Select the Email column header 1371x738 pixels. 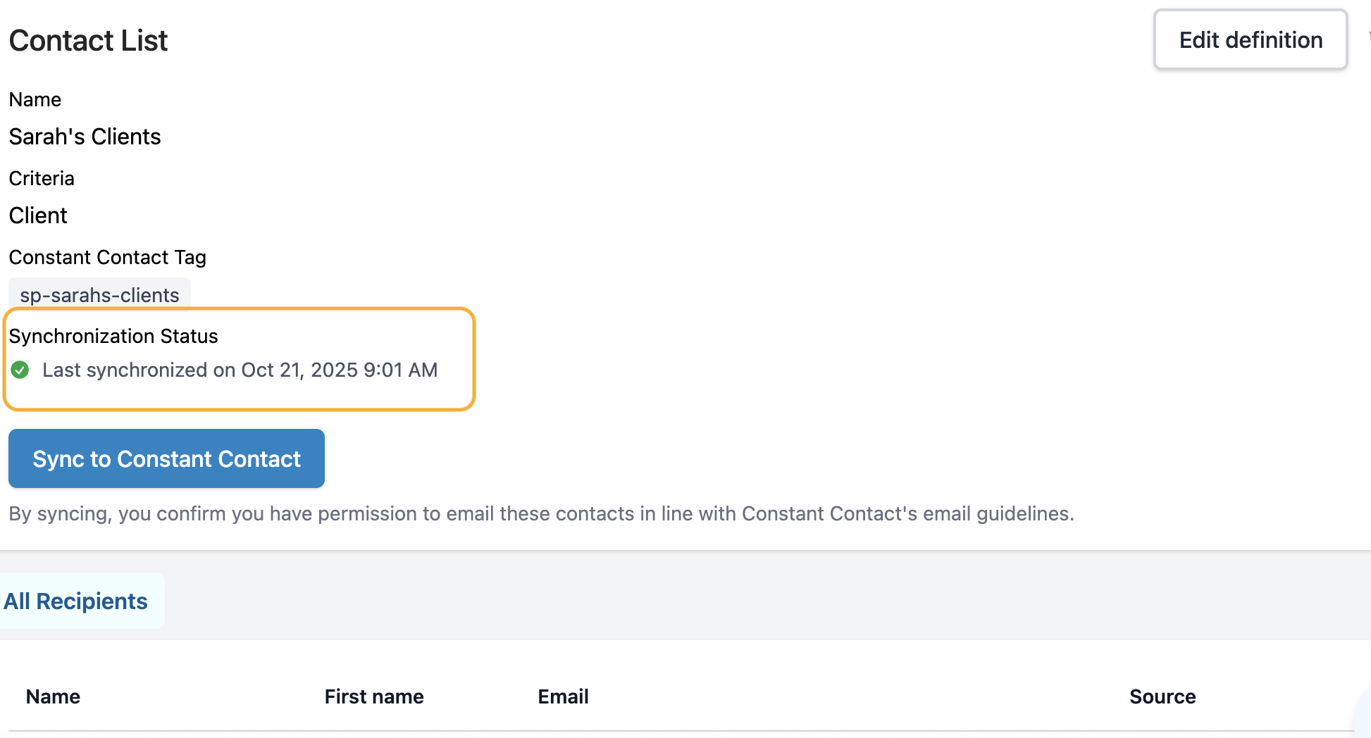(563, 696)
